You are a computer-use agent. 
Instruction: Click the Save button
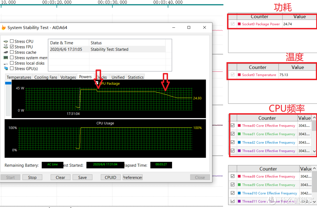82,177
